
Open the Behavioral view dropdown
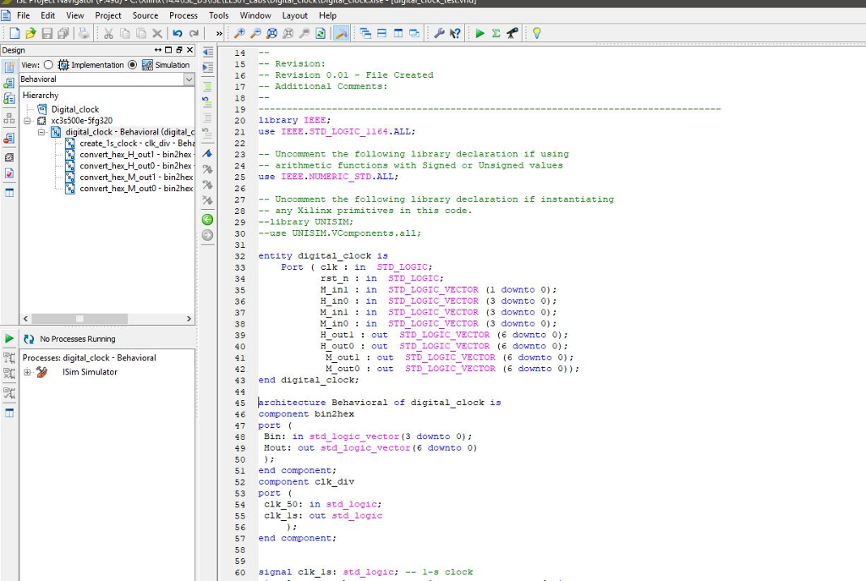[x=188, y=79]
